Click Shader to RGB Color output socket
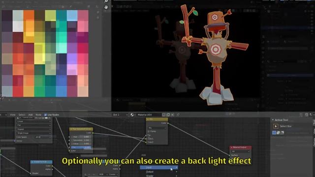Screen dimensions: 315x177 (x=52, y=166)
